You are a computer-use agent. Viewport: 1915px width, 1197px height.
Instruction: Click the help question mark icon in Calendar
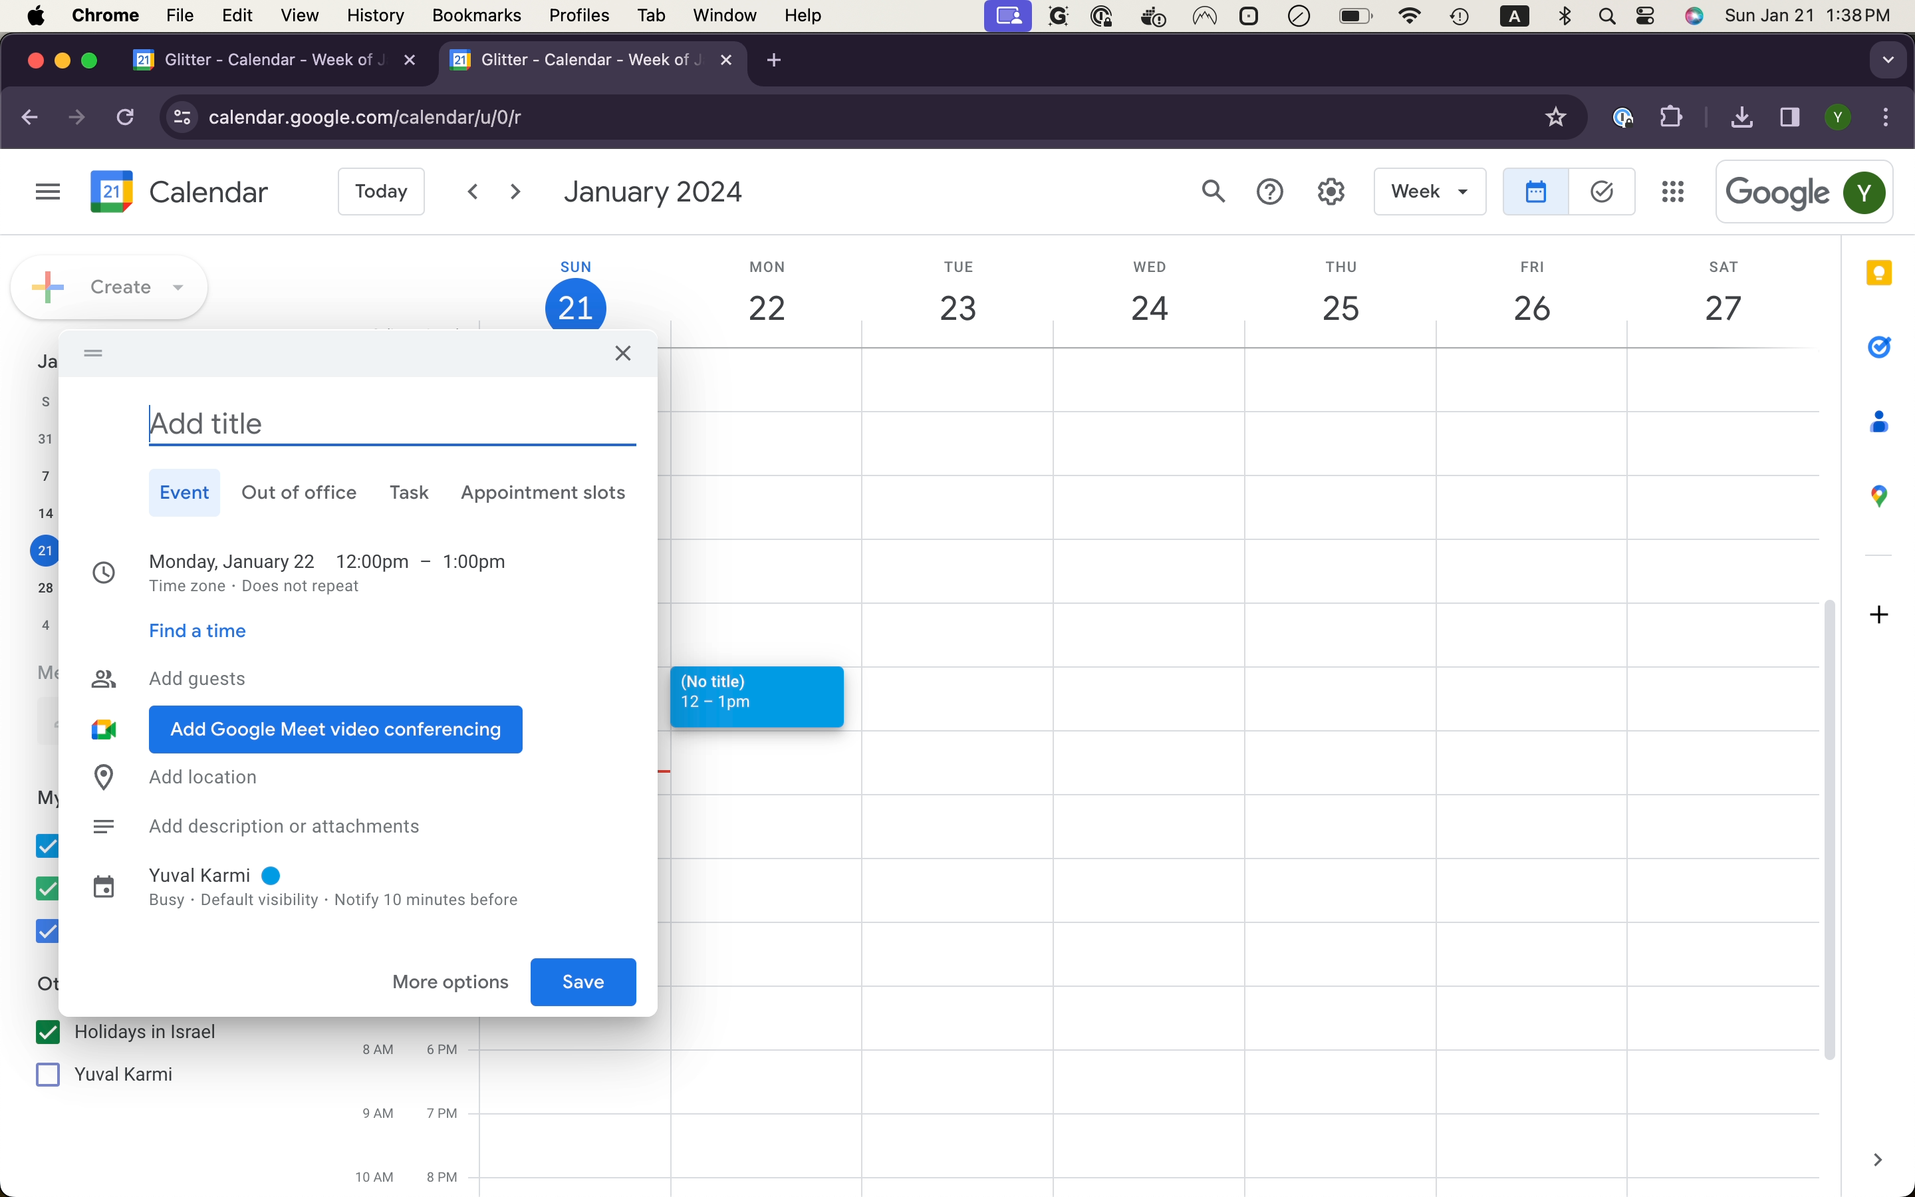point(1269,190)
